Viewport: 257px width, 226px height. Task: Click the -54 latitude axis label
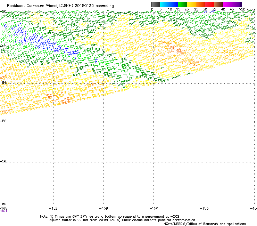pos(3,82)
